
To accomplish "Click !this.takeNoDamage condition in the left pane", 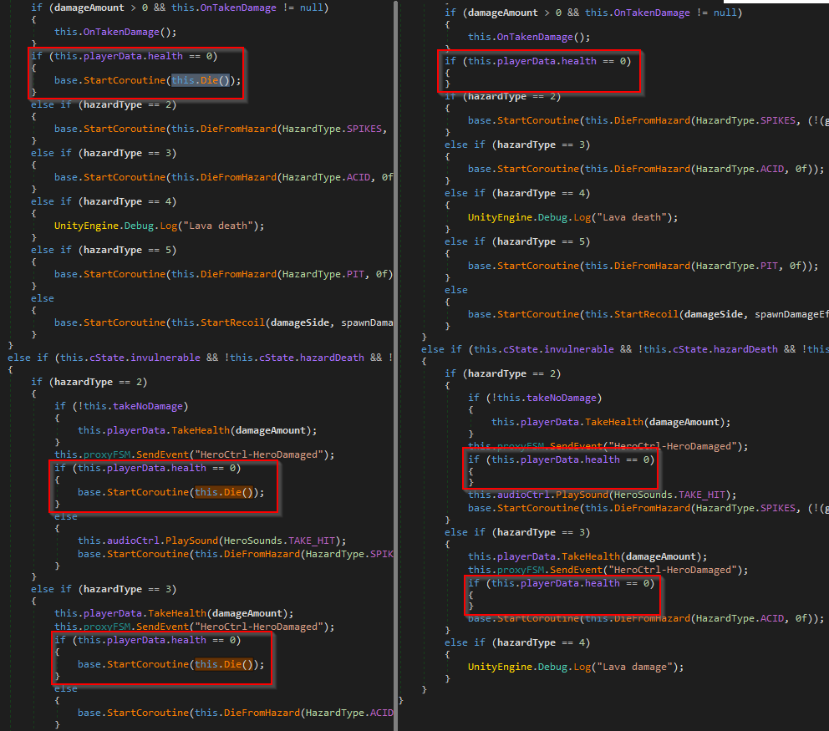I will pyautogui.click(x=130, y=406).
